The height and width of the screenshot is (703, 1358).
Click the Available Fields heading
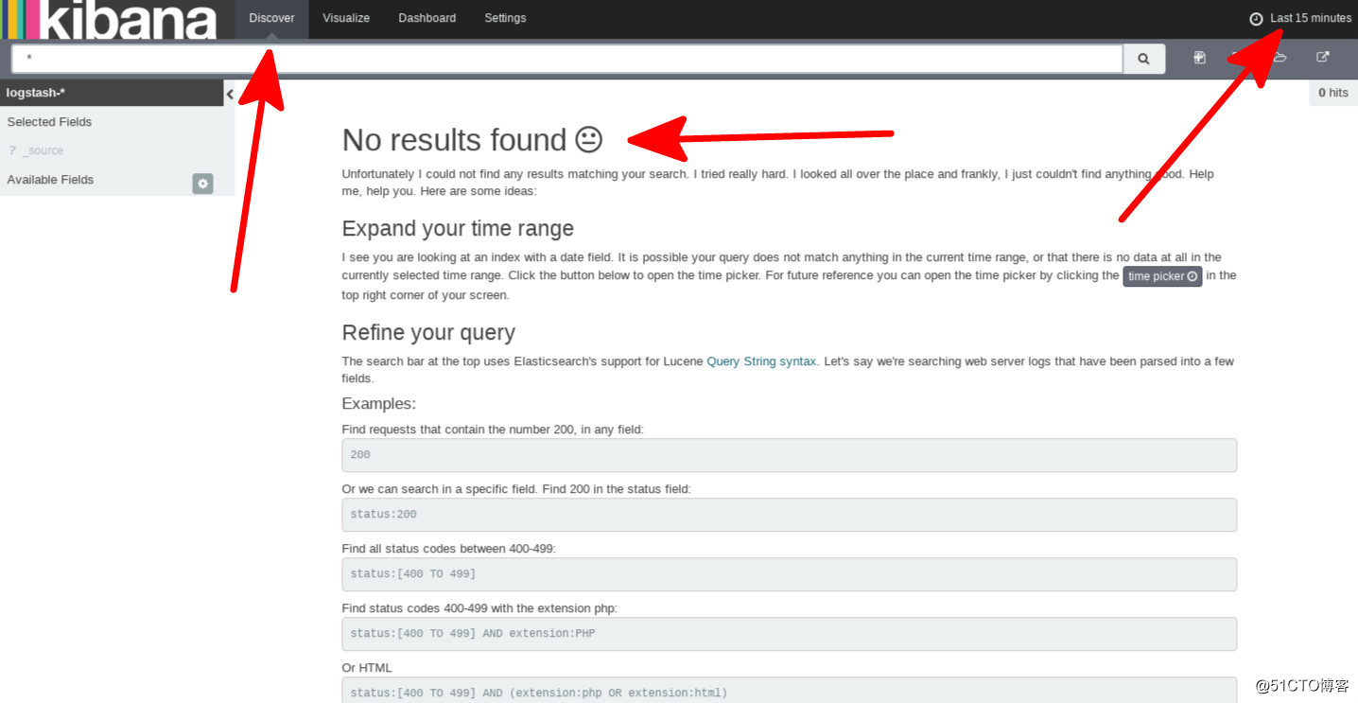(x=50, y=180)
